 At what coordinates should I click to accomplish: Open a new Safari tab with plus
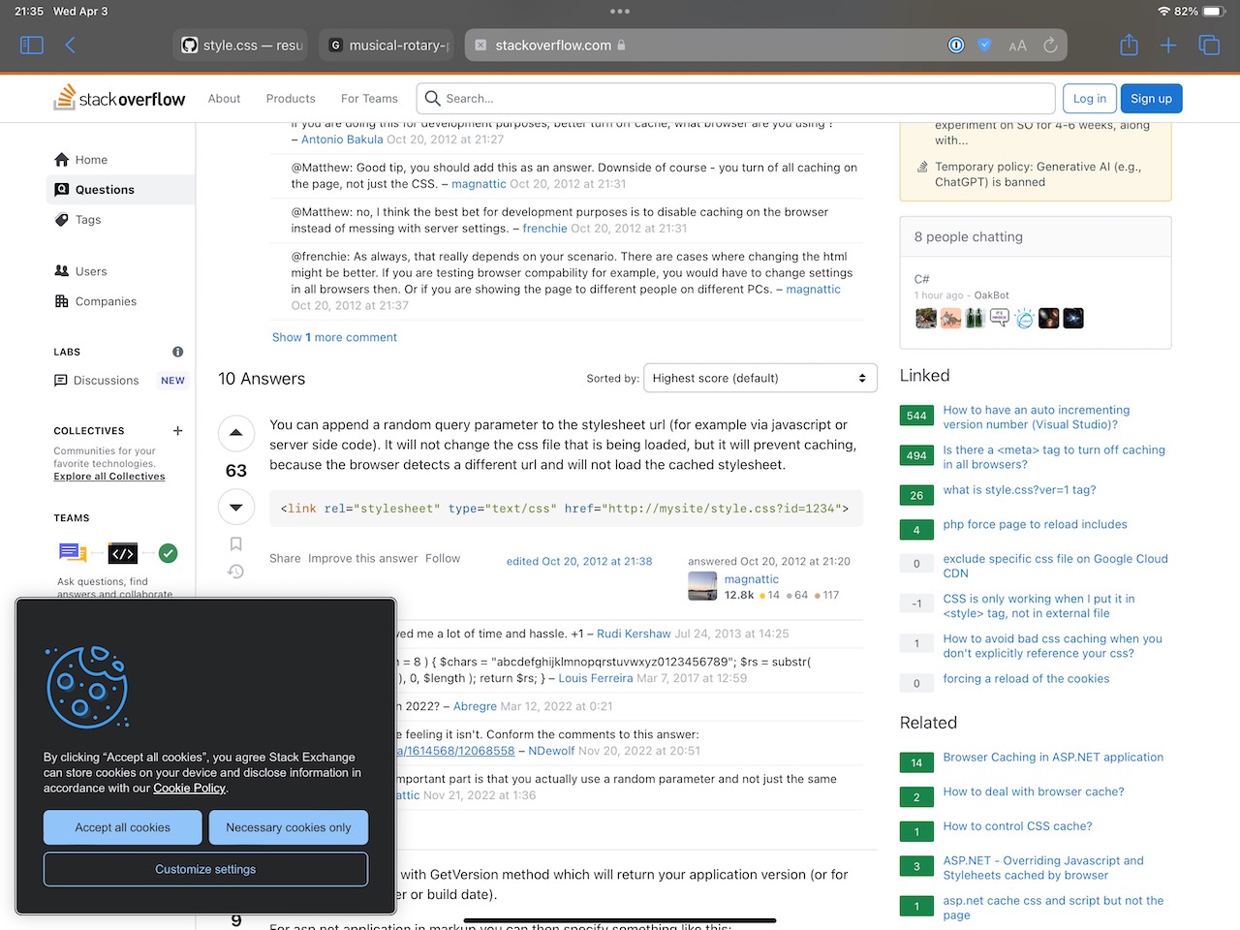click(1168, 46)
